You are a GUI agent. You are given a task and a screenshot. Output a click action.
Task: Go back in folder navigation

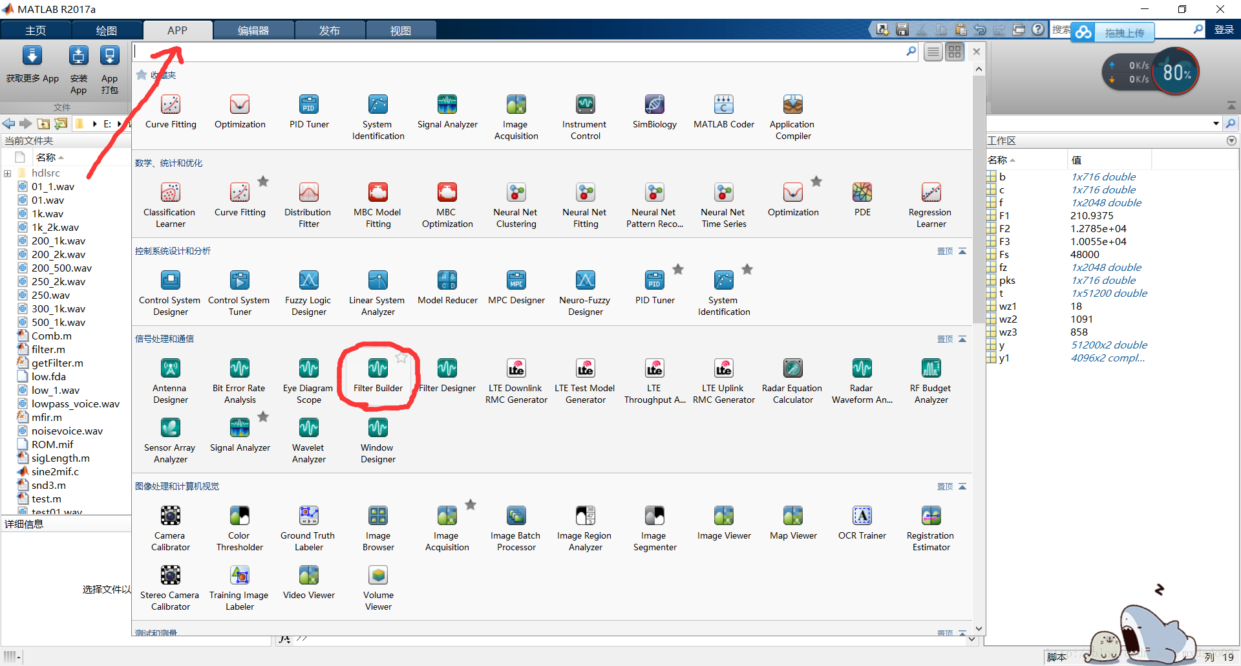tap(8, 124)
